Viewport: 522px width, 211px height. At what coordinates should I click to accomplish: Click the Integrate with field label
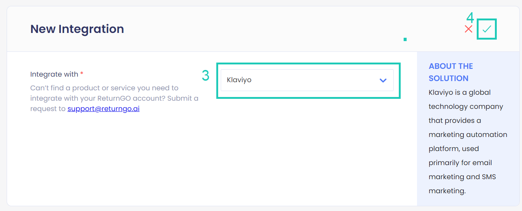pos(54,74)
